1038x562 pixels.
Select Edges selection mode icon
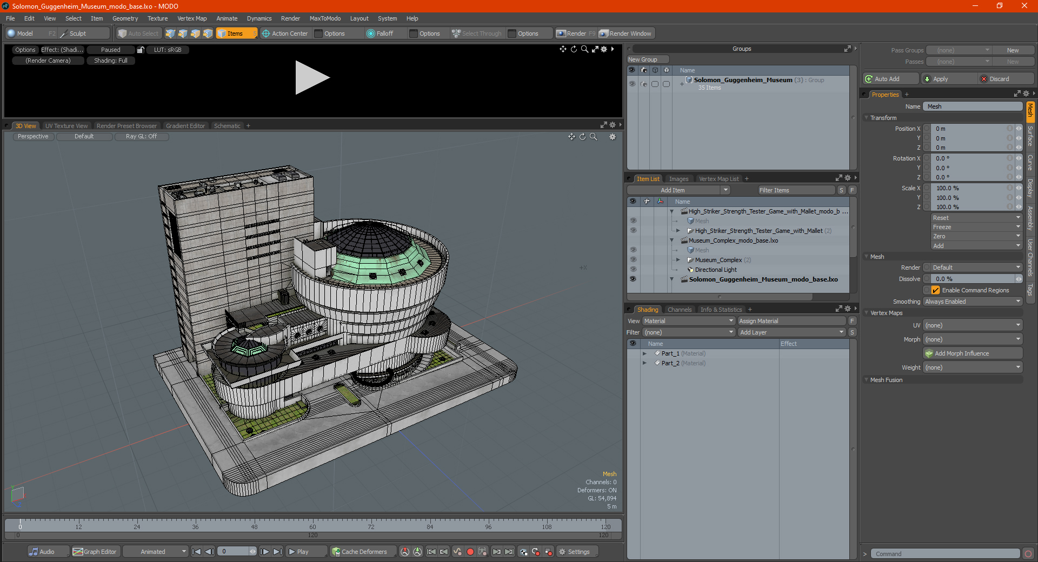pos(183,34)
